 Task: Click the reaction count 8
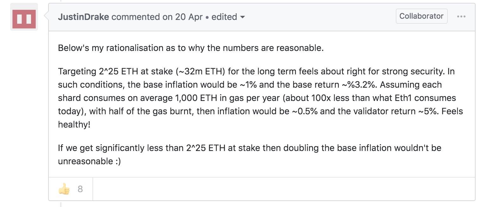coord(80,189)
